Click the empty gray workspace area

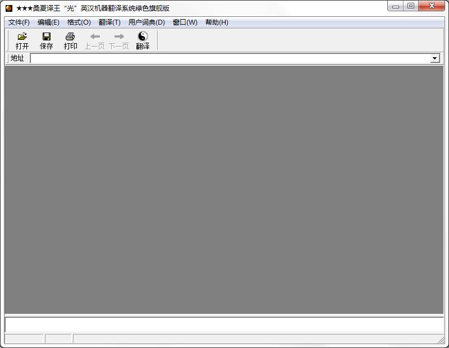point(224,190)
